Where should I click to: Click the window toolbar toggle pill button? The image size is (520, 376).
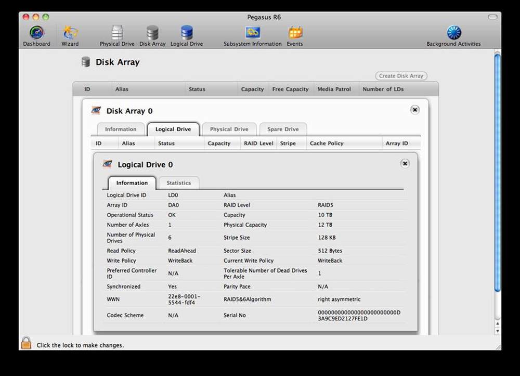point(492,17)
